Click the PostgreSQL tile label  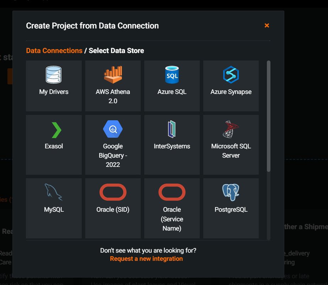tap(231, 210)
